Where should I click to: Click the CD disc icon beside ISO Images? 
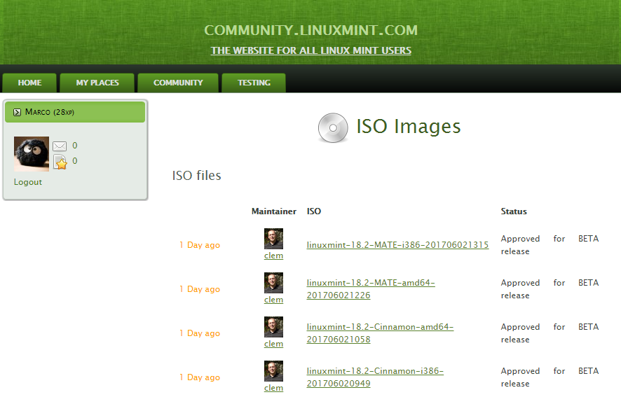pos(333,127)
